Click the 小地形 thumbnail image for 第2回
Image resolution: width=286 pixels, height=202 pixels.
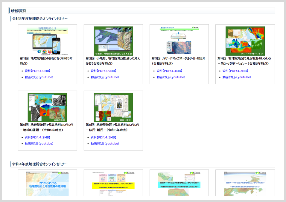(113, 41)
